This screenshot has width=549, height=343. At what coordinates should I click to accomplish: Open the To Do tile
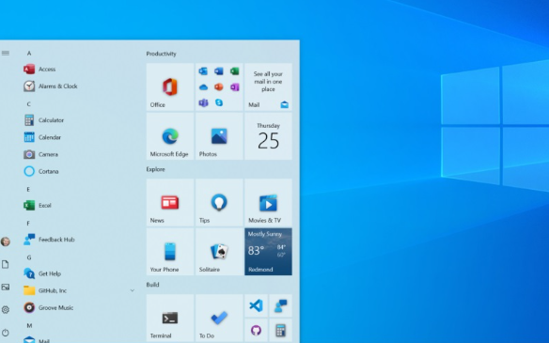pyautogui.click(x=219, y=318)
